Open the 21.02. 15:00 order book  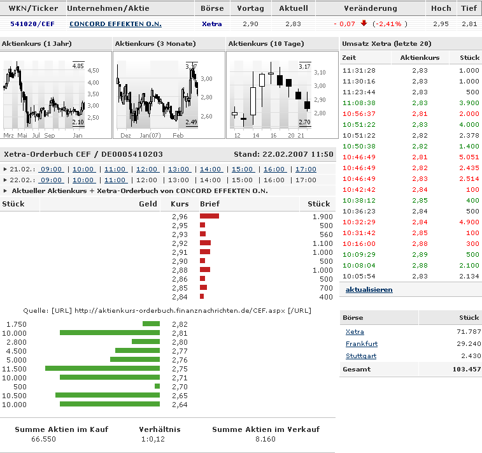click(x=242, y=169)
